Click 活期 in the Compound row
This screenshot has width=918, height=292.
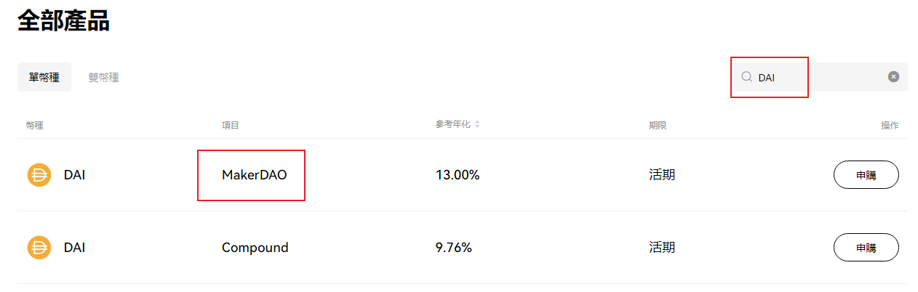pos(662,248)
